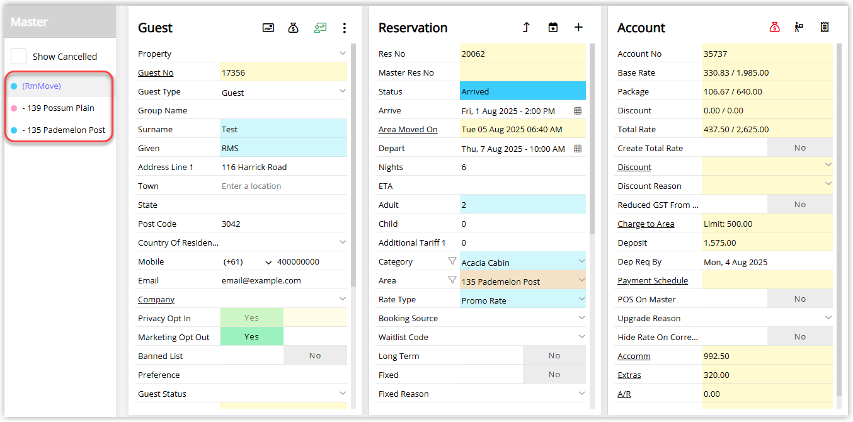The height and width of the screenshot is (422, 853).
Task: Click the filter icon beside Area
Action: pos(452,280)
